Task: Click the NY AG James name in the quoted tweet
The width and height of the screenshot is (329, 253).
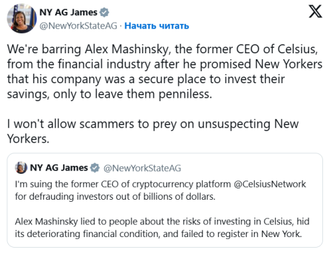Action: pyautogui.click(x=59, y=168)
